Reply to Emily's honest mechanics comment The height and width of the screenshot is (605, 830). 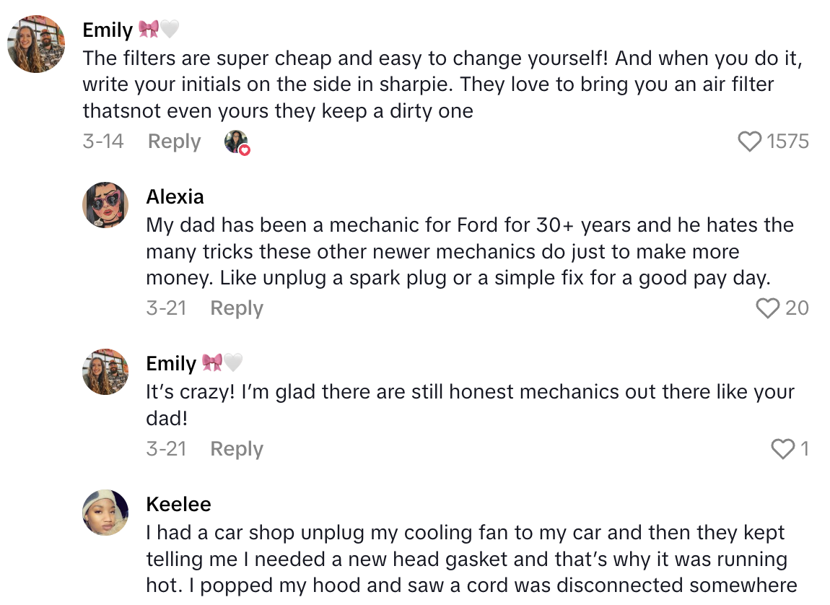click(237, 449)
